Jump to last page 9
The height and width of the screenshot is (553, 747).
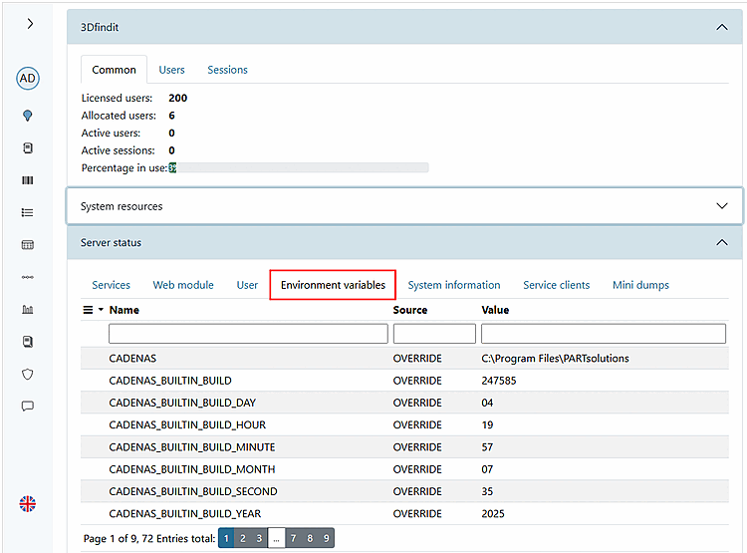325,538
